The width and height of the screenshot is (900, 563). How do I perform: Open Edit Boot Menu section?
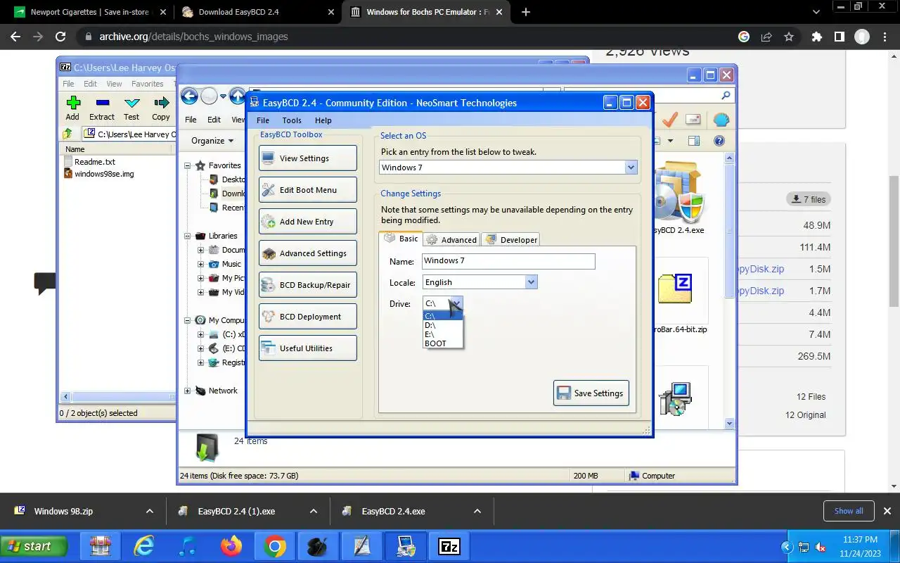(x=308, y=190)
